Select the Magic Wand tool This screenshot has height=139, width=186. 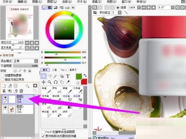[x=55, y=76]
